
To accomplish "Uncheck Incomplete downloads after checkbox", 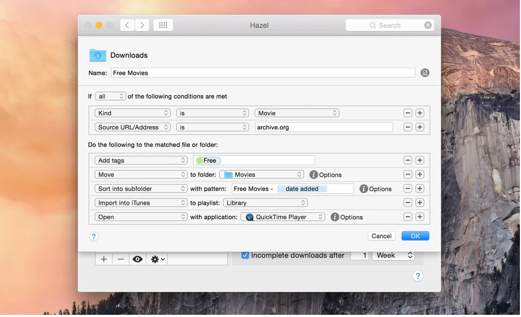I will point(245,255).
